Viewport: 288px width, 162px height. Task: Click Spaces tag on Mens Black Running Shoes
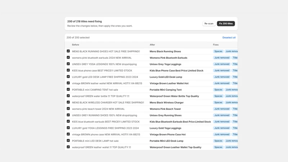[x=218, y=51]
